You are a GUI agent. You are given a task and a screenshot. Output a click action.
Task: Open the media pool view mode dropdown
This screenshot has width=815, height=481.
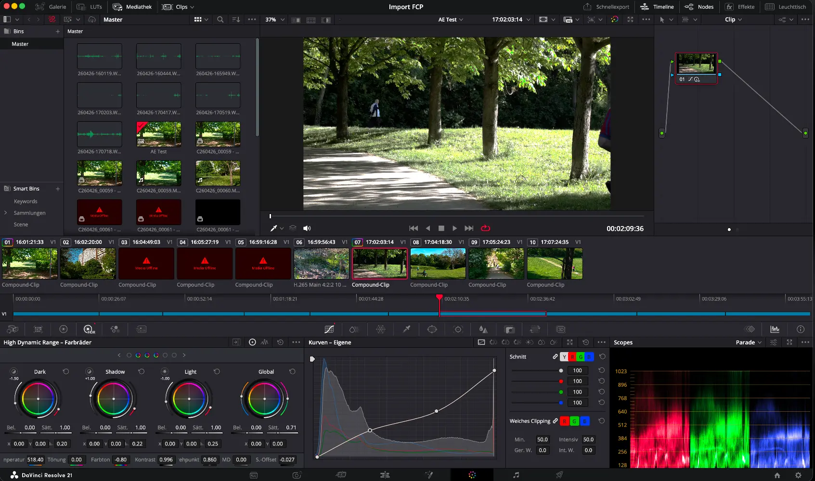pyautogui.click(x=201, y=20)
